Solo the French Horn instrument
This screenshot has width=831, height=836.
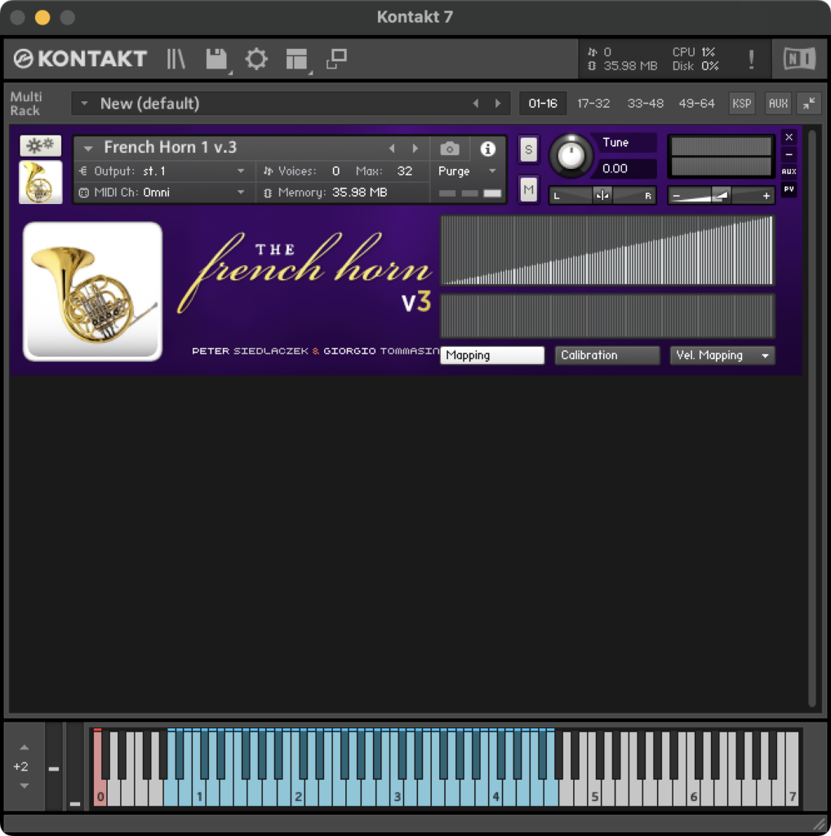click(x=528, y=149)
